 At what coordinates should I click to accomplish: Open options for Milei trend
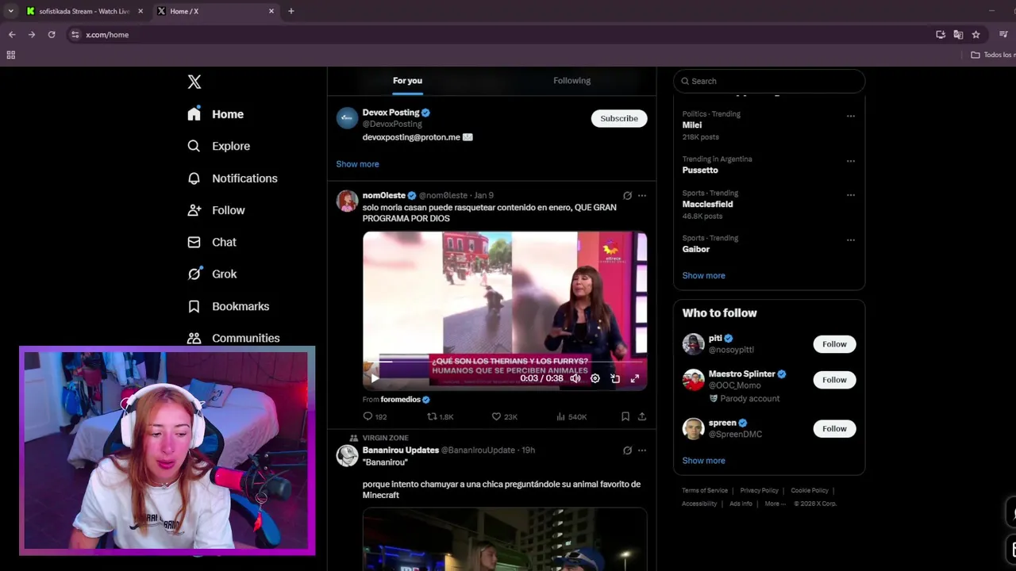(x=850, y=116)
